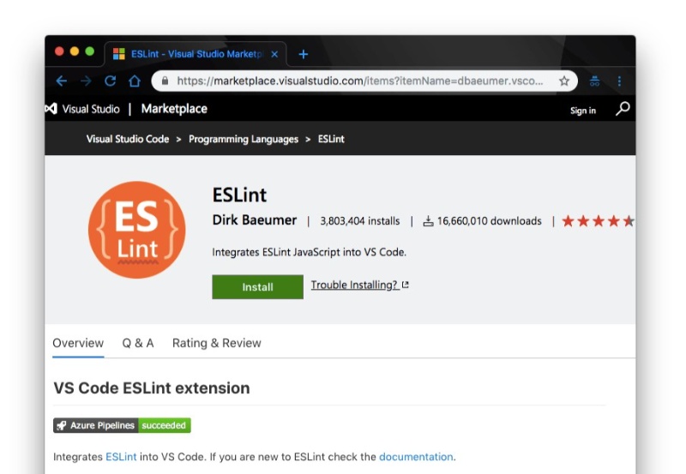Click the 3,803,404 installs text
Image resolution: width=686 pixels, height=474 pixels.
[360, 221]
